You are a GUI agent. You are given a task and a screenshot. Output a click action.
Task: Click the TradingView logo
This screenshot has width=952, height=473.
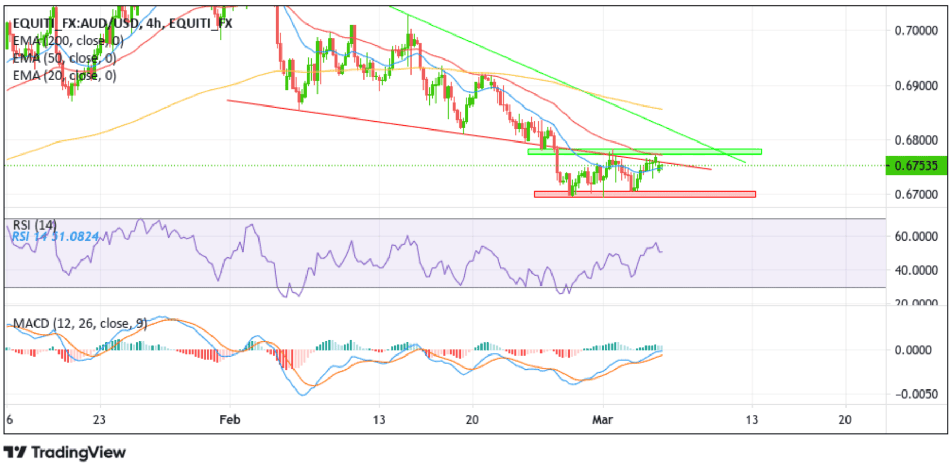[x=65, y=452]
